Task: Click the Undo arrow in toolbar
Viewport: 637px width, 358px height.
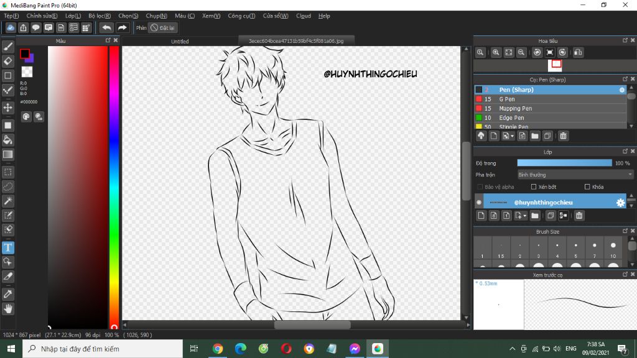Action: pyautogui.click(x=106, y=27)
